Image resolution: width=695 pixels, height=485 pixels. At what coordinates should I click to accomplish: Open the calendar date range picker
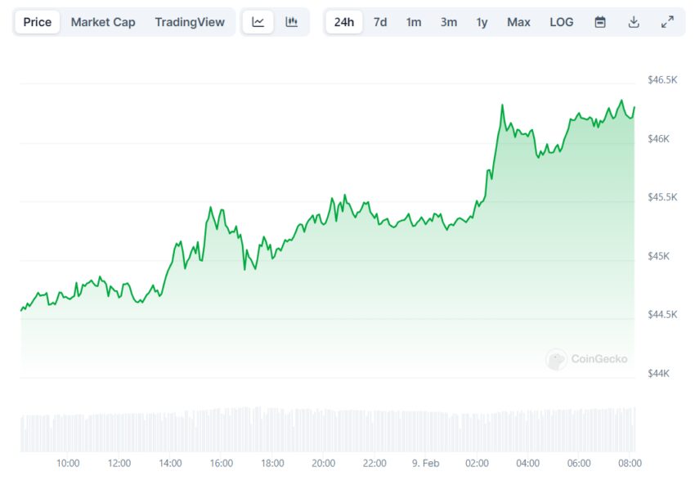tap(600, 22)
